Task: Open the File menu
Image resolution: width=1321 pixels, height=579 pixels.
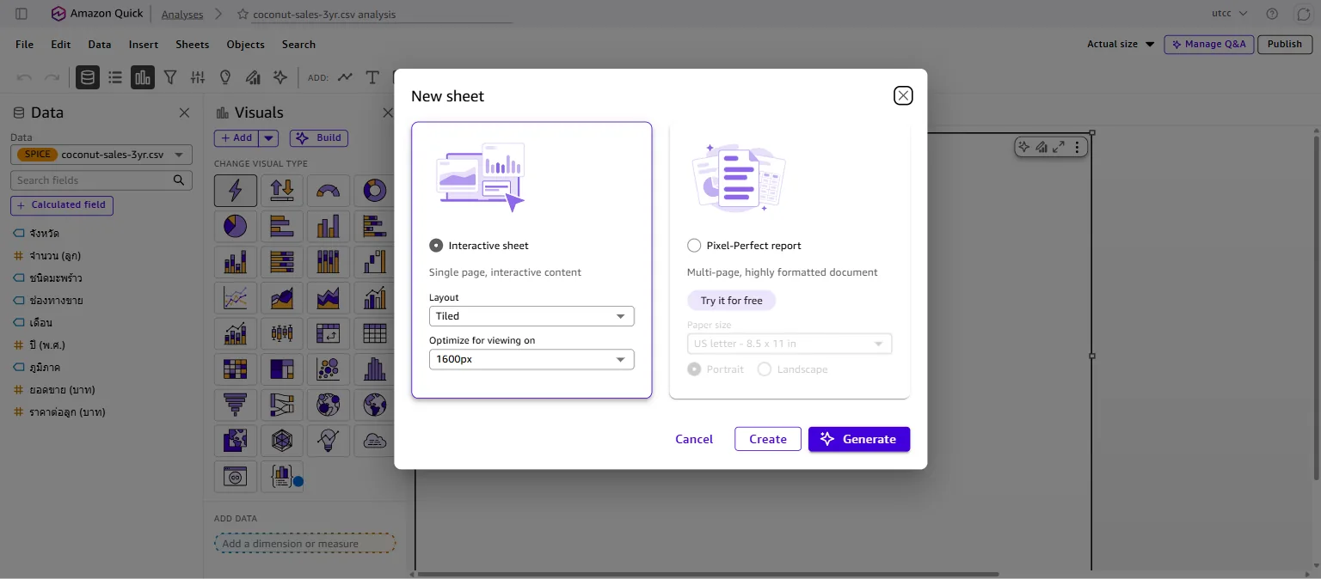Action: click(x=25, y=45)
